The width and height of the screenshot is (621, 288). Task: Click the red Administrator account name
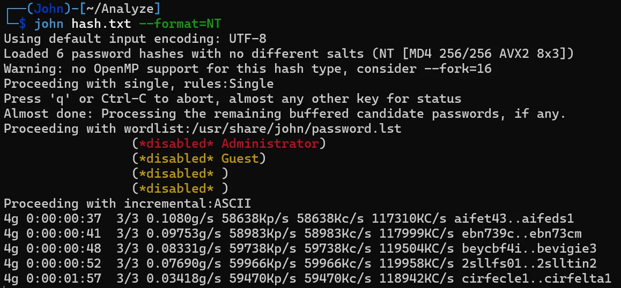coord(270,143)
